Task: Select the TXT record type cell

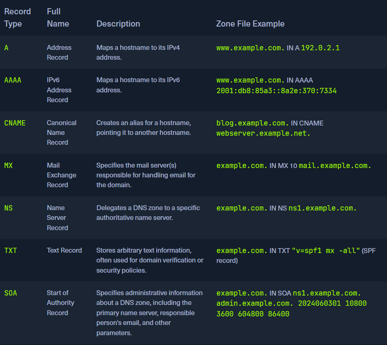Action: [11, 250]
